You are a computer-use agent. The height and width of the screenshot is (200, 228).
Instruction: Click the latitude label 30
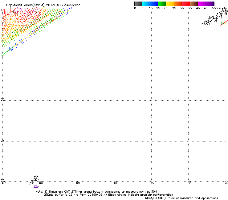[x=2, y=100]
